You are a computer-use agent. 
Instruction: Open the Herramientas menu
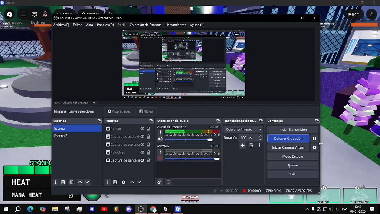click(176, 25)
